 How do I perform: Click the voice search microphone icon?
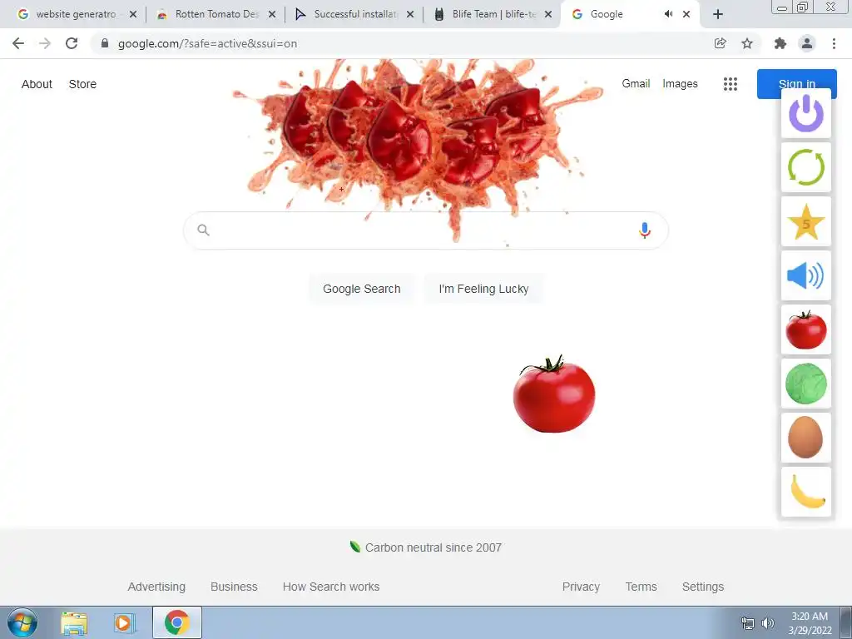pyautogui.click(x=645, y=230)
